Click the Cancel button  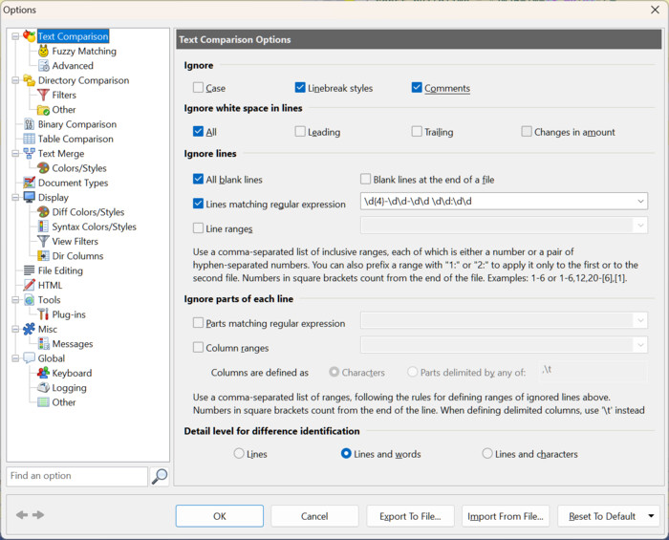[314, 516]
